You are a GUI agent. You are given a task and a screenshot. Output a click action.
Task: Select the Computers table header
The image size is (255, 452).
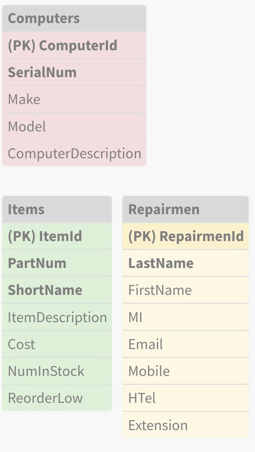[x=74, y=18]
